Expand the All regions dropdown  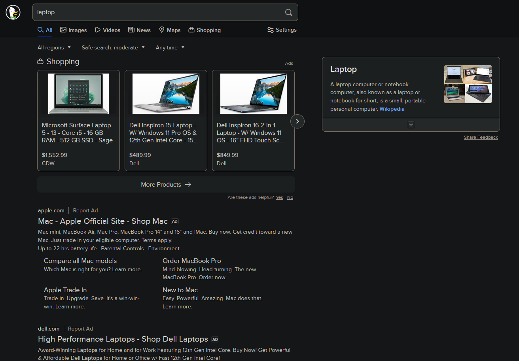54,47
